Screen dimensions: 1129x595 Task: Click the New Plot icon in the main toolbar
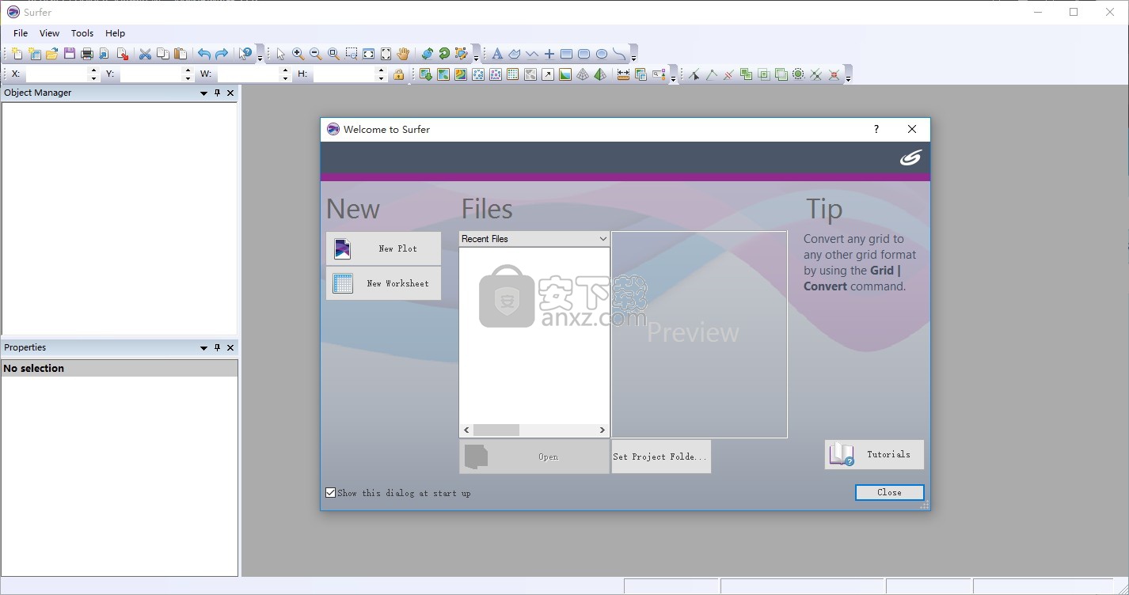[17, 54]
